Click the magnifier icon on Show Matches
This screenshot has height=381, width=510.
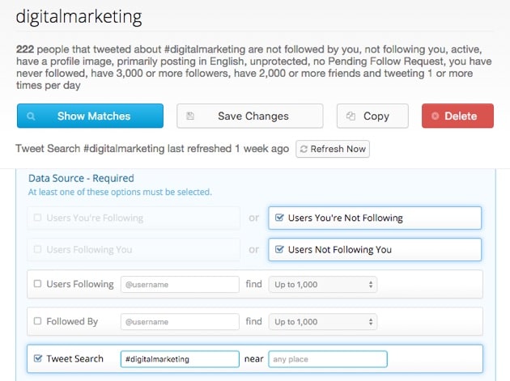31,116
